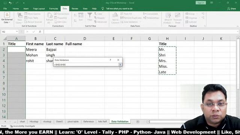This screenshot has width=240, height=135.
Task: Click the Edit Links command
Action: [x=60, y=22]
